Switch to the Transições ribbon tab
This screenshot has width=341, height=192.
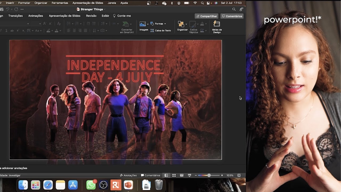(15, 16)
